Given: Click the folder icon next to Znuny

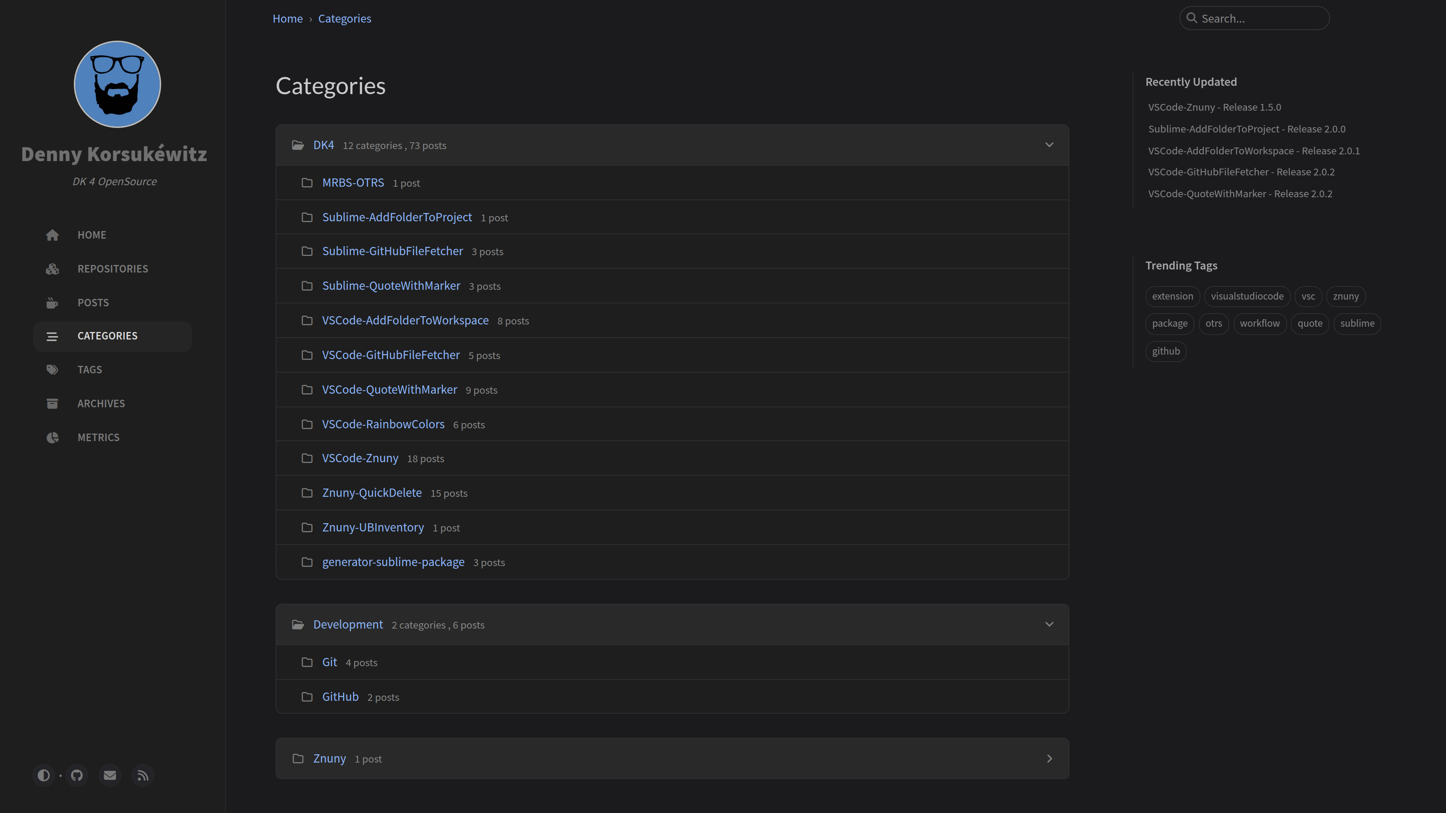Looking at the screenshot, I should (x=298, y=758).
